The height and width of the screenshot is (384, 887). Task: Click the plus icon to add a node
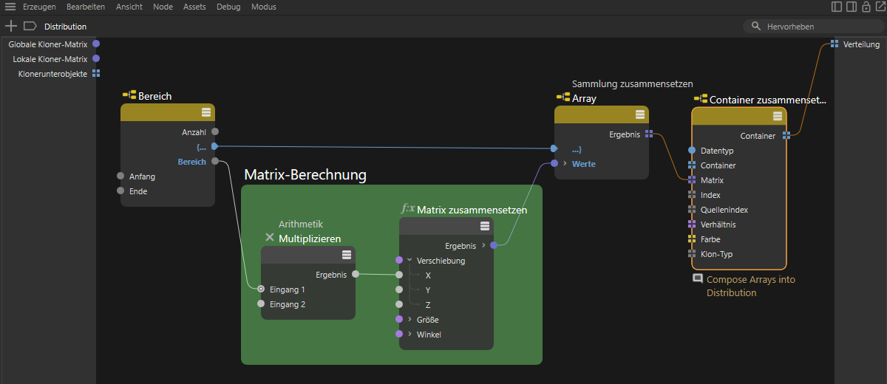coord(10,26)
